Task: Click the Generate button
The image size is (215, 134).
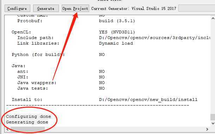Action: [46, 8]
